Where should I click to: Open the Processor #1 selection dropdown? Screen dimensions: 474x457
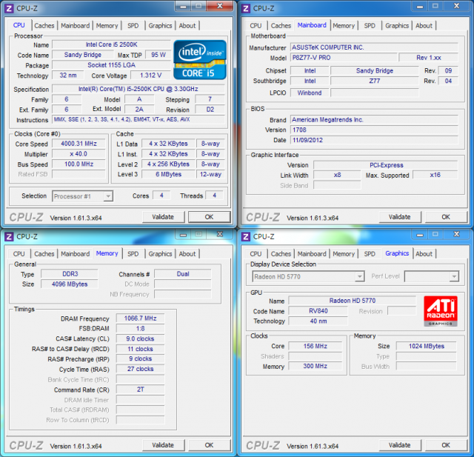82,196
